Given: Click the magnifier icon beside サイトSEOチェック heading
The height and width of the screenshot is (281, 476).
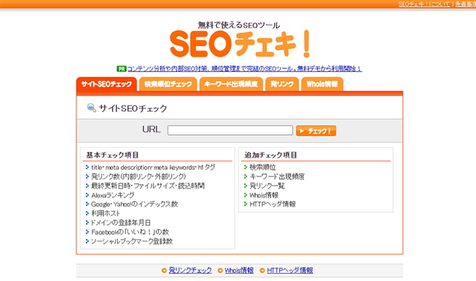Looking at the screenshot, I should (x=91, y=108).
